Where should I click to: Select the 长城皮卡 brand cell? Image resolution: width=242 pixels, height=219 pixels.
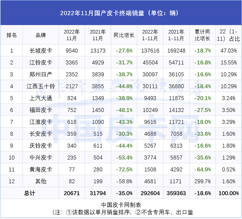click(41, 51)
